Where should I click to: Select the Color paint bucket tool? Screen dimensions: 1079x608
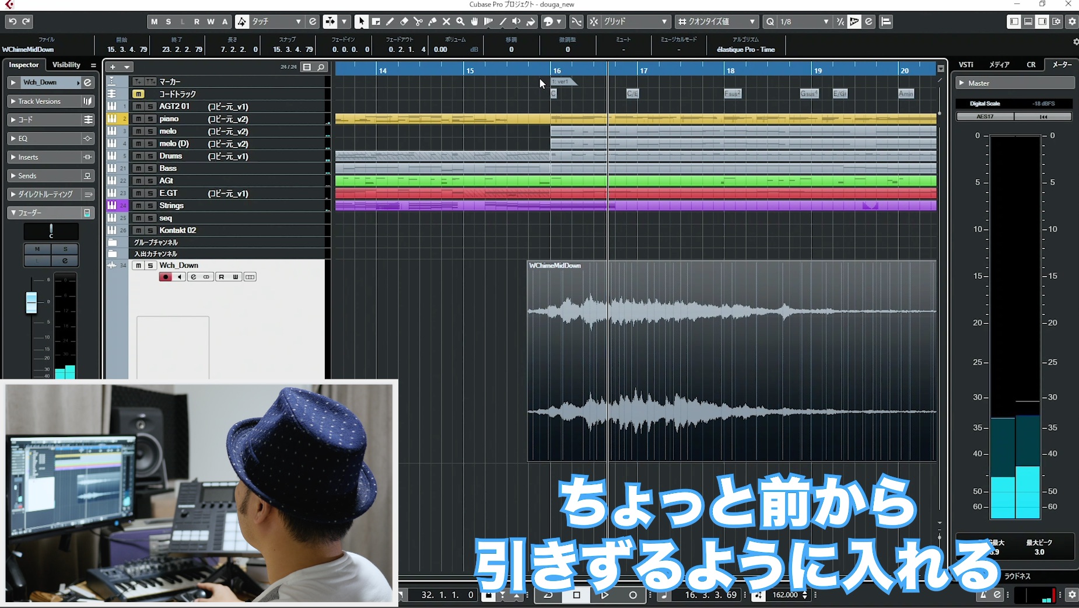tap(530, 22)
